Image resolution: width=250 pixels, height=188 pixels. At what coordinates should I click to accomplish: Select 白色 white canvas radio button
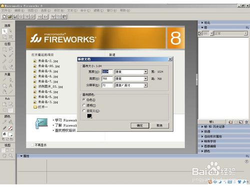(84, 100)
